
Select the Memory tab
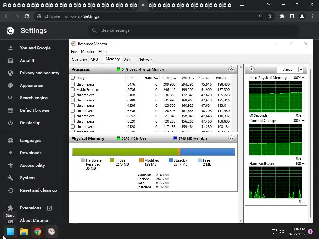[112, 59]
